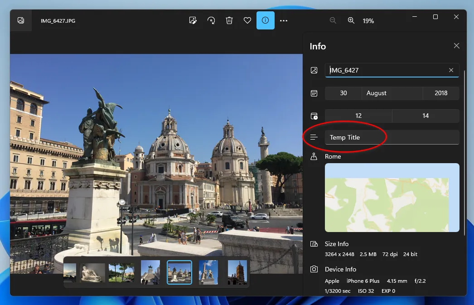The height and width of the screenshot is (305, 474).
Task: Click the 2.5 MB file size text
Action: 368,254
